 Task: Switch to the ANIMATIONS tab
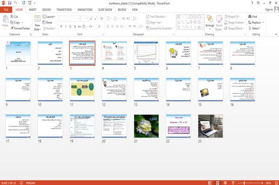[85, 10]
